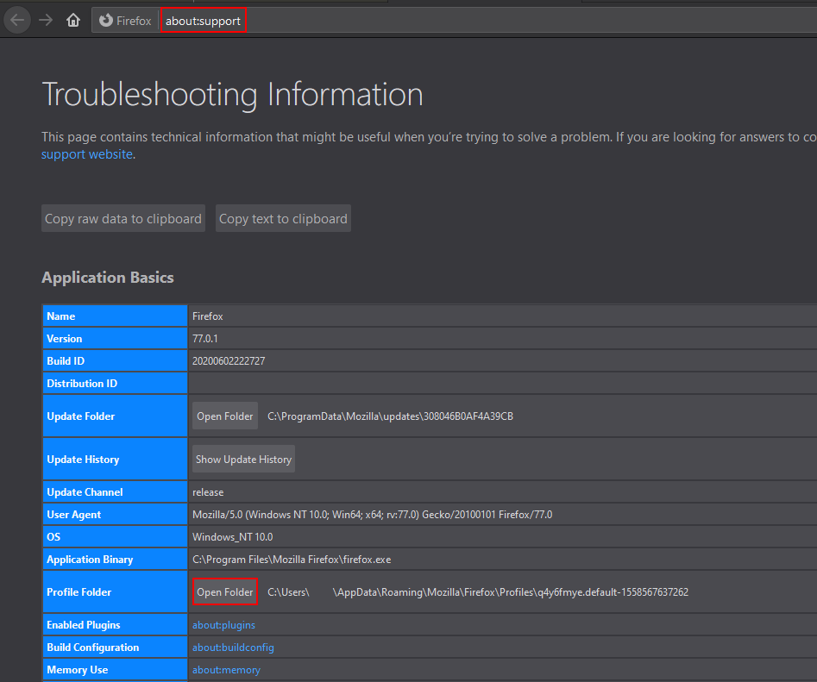
Task: Focus the about:support address field
Action: [204, 21]
